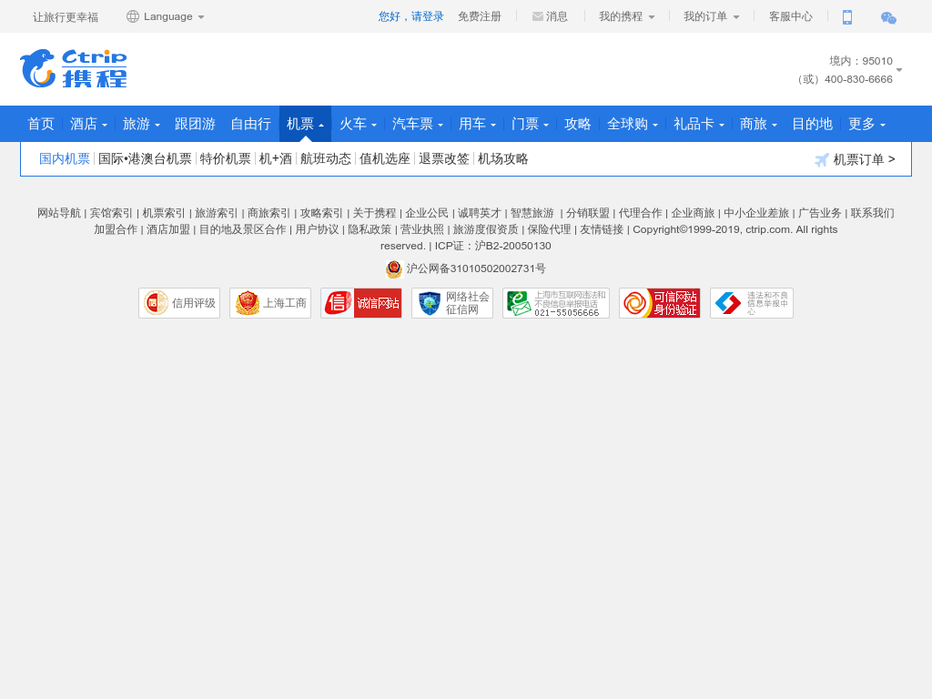Open 特价机票 sub-tab
Image resolution: width=932 pixels, height=699 pixels.
(x=226, y=158)
